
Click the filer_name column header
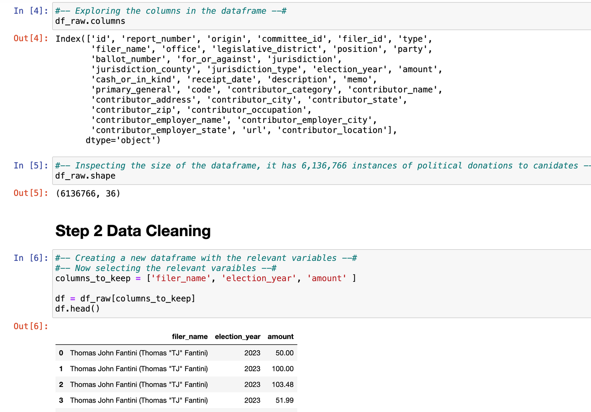pyautogui.click(x=190, y=337)
